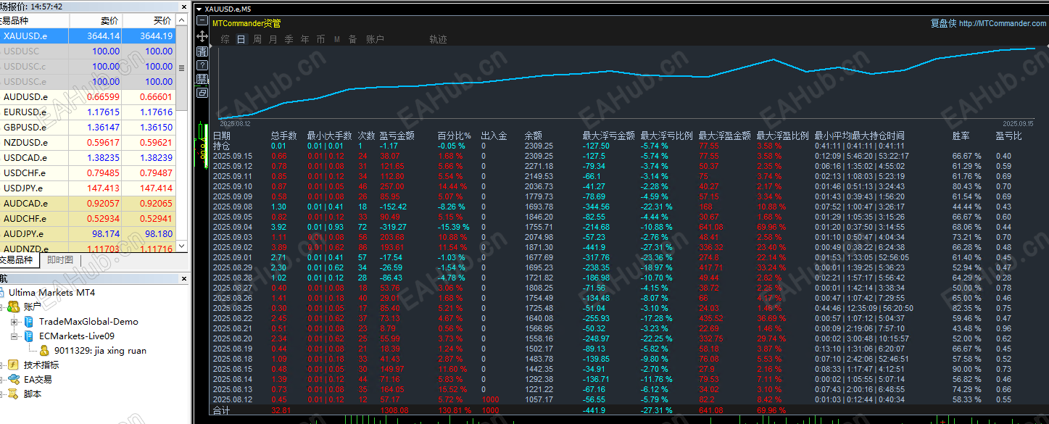Click the TradeMaxGlobal-Demo server icon
Image resolution: width=1049 pixels, height=424 pixels.
tap(30, 322)
